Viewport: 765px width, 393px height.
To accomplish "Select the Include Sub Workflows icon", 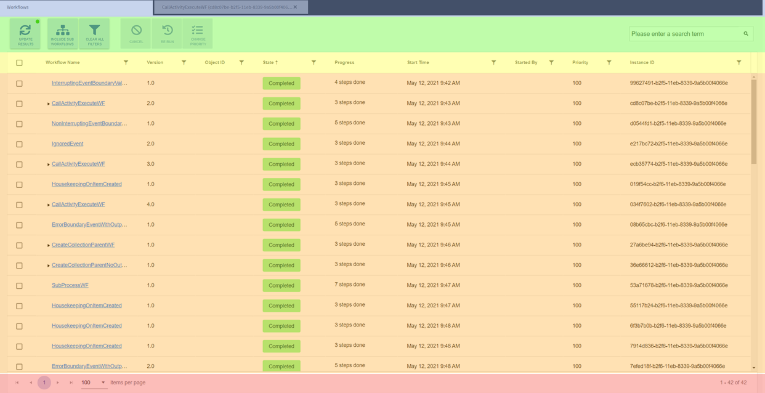I will [61, 30].
